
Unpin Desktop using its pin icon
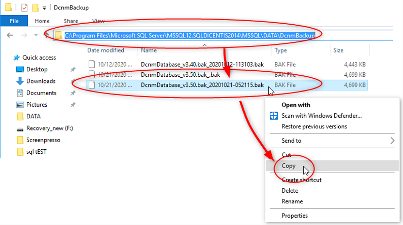[73, 69]
